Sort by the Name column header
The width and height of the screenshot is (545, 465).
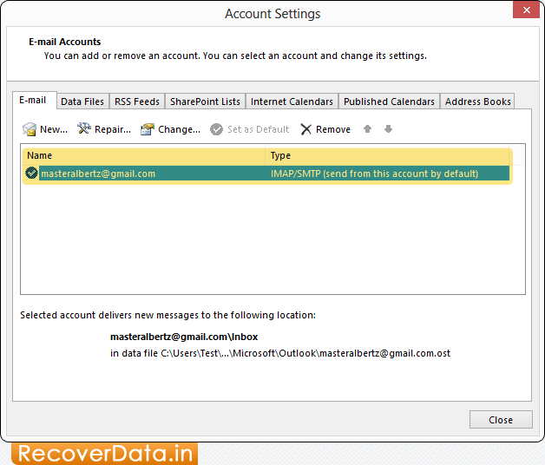(x=143, y=155)
